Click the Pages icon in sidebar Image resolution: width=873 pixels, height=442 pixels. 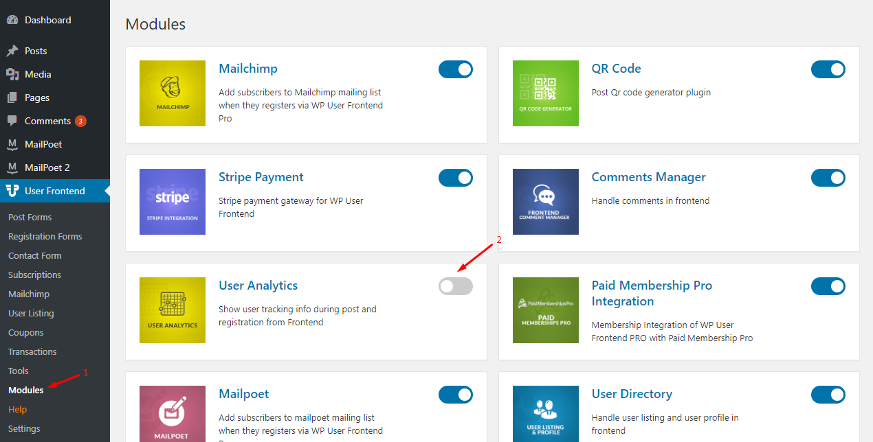coord(12,97)
